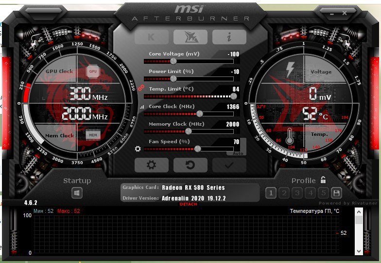Close the Afterburner window

click(x=345, y=13)
